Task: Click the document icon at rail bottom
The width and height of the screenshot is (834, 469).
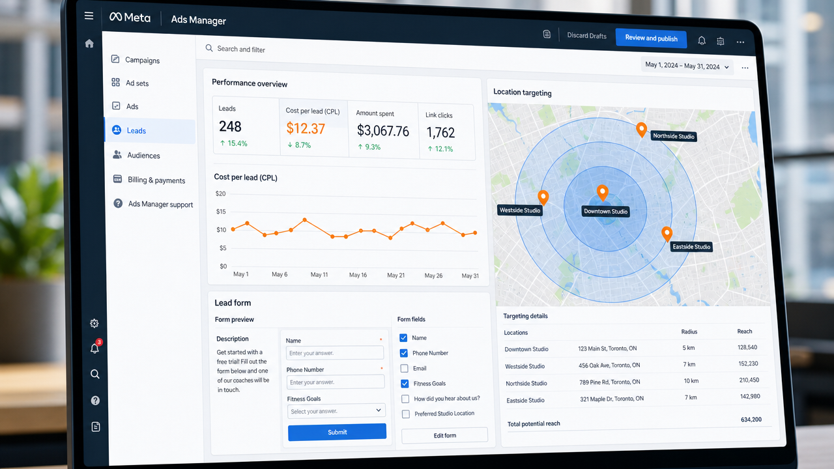Action: click(96, 427)
